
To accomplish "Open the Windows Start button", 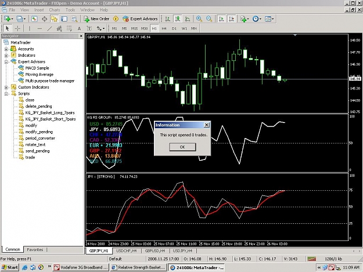I will tap(9, 267).
